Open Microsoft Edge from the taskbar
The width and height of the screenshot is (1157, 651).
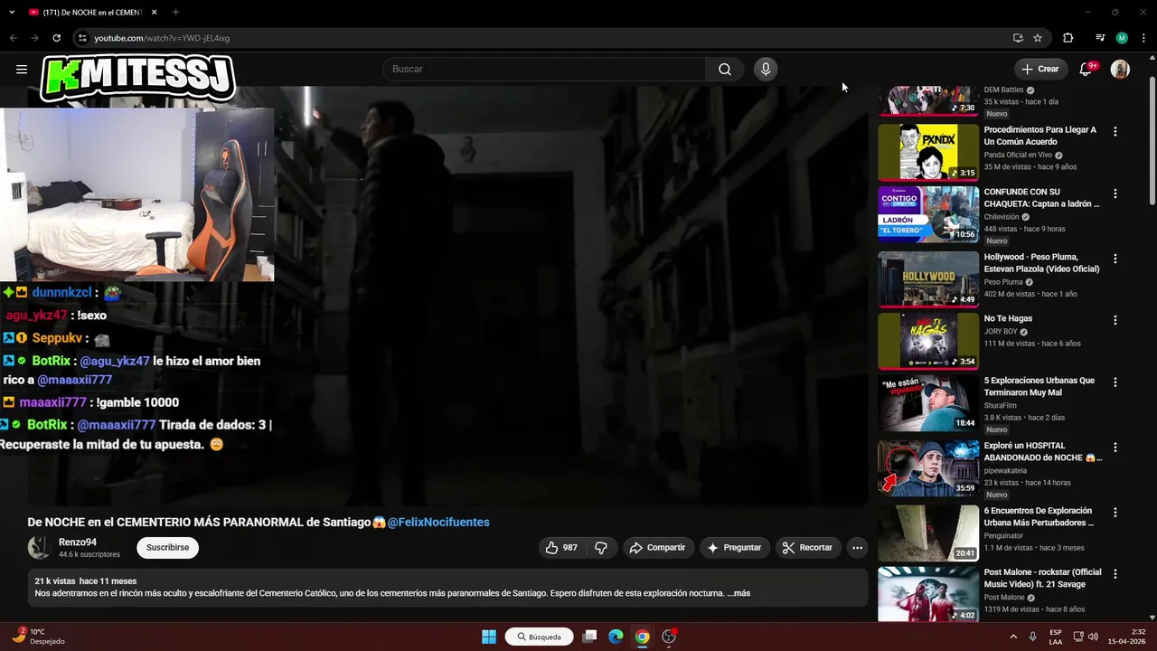pos(616,637)
